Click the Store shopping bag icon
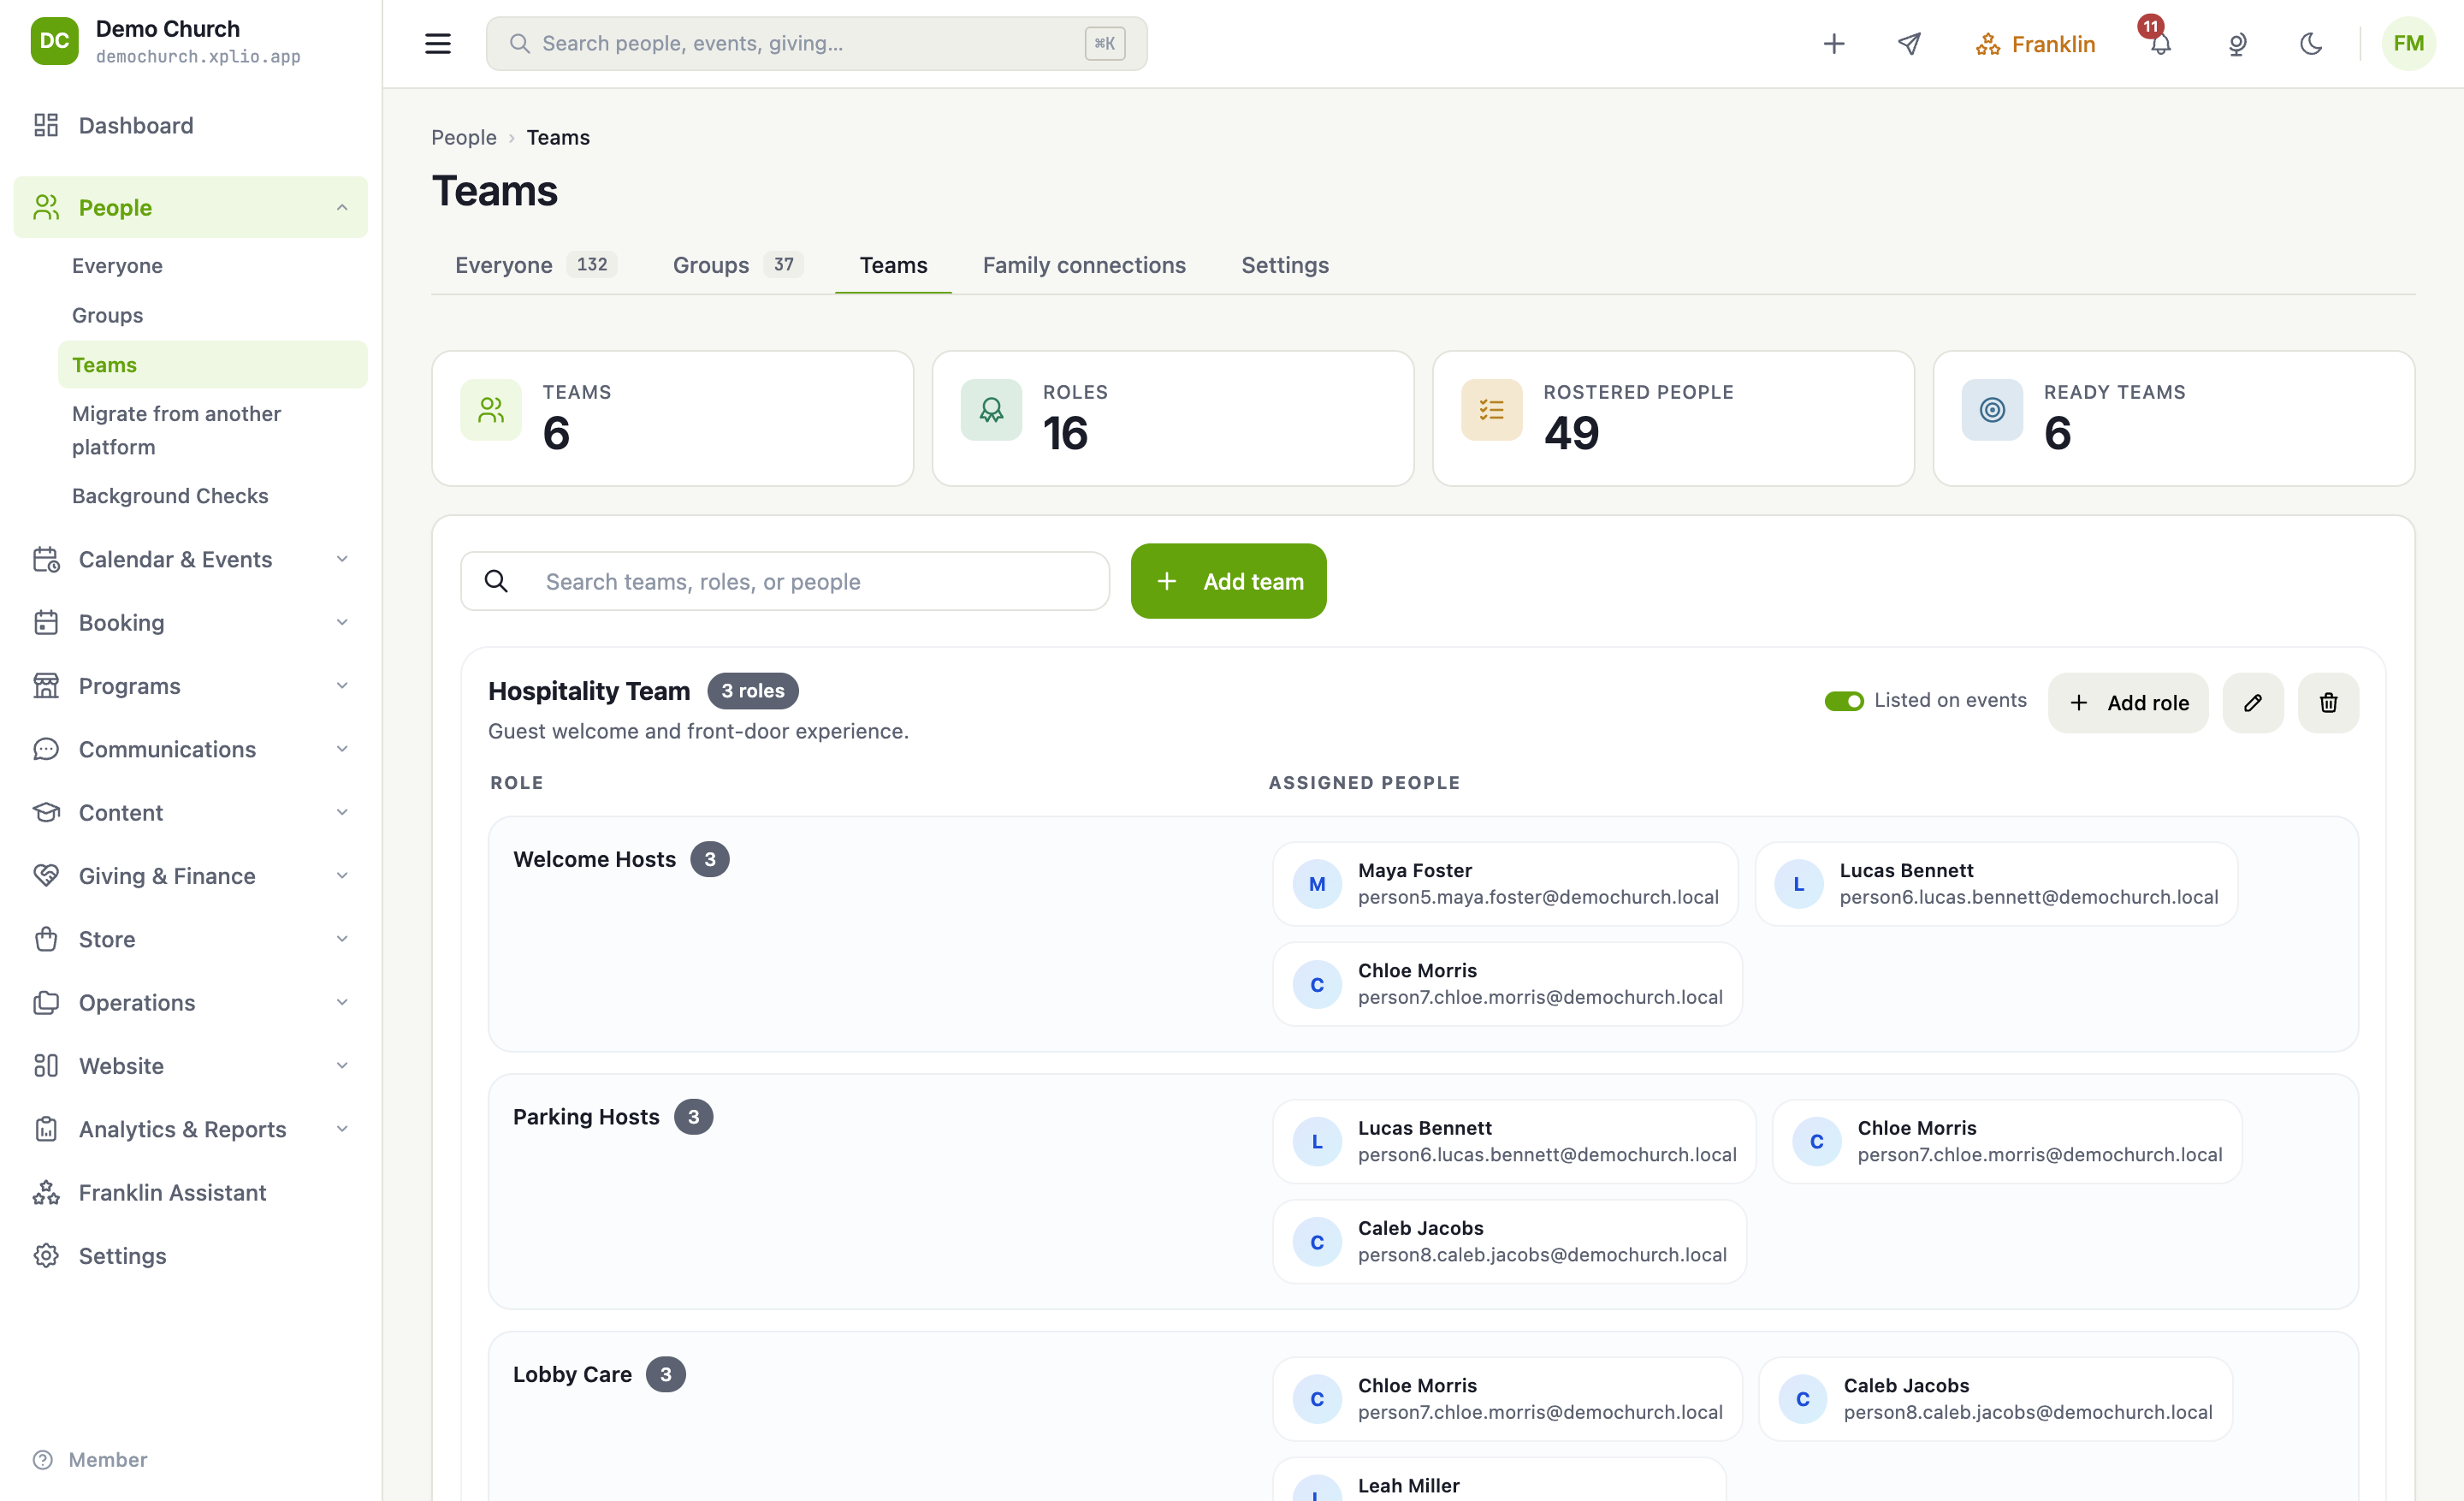 [46, 939]
